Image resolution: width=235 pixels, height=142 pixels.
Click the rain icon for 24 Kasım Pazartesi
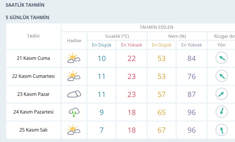point(74,112)
